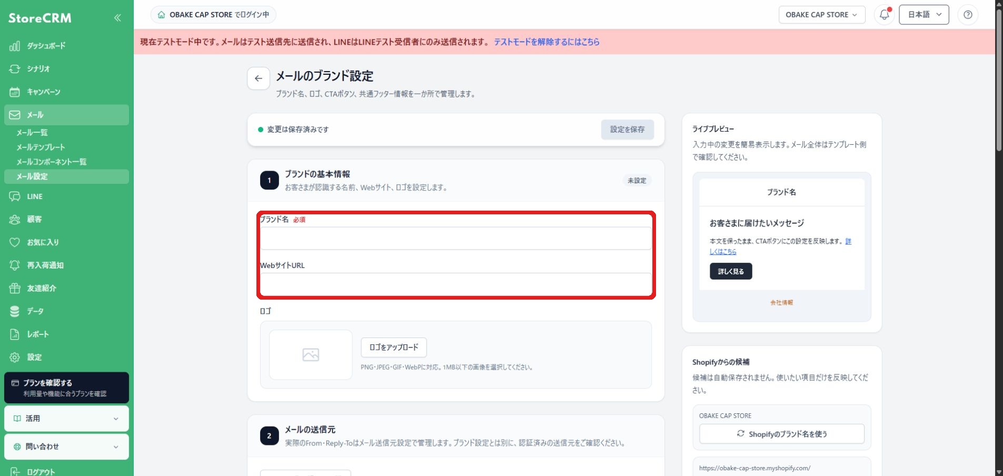This screenshot has width=1003, height=476.
Task: Open メール一覧 submenu item
Action: pos(32,133)
